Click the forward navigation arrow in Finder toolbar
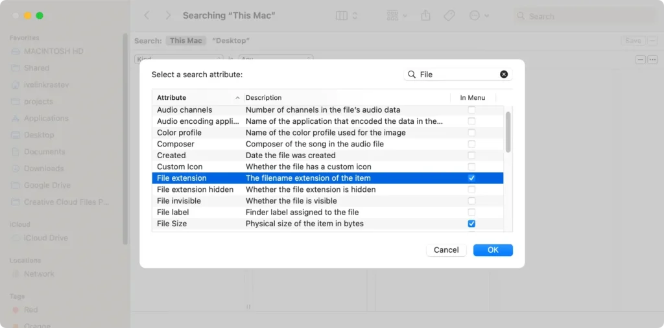This screenshot has height=328, width=664. point(168,16)
